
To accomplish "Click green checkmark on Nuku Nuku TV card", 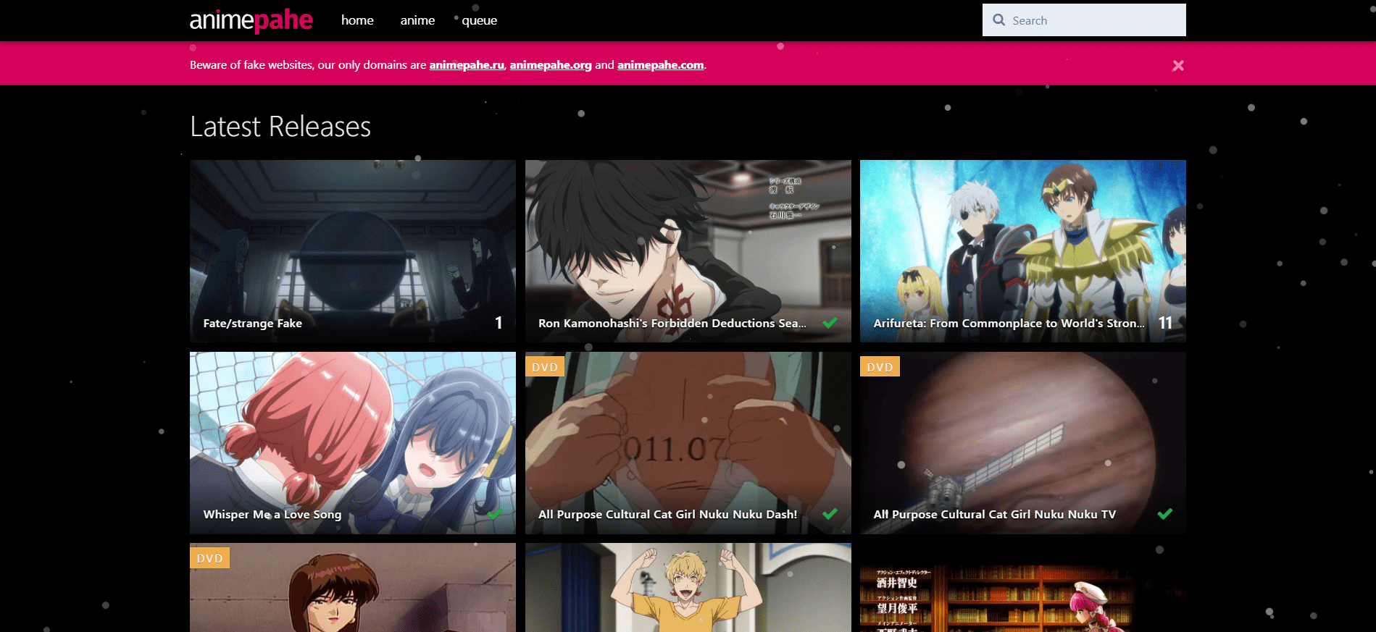I will [1164, 514].
